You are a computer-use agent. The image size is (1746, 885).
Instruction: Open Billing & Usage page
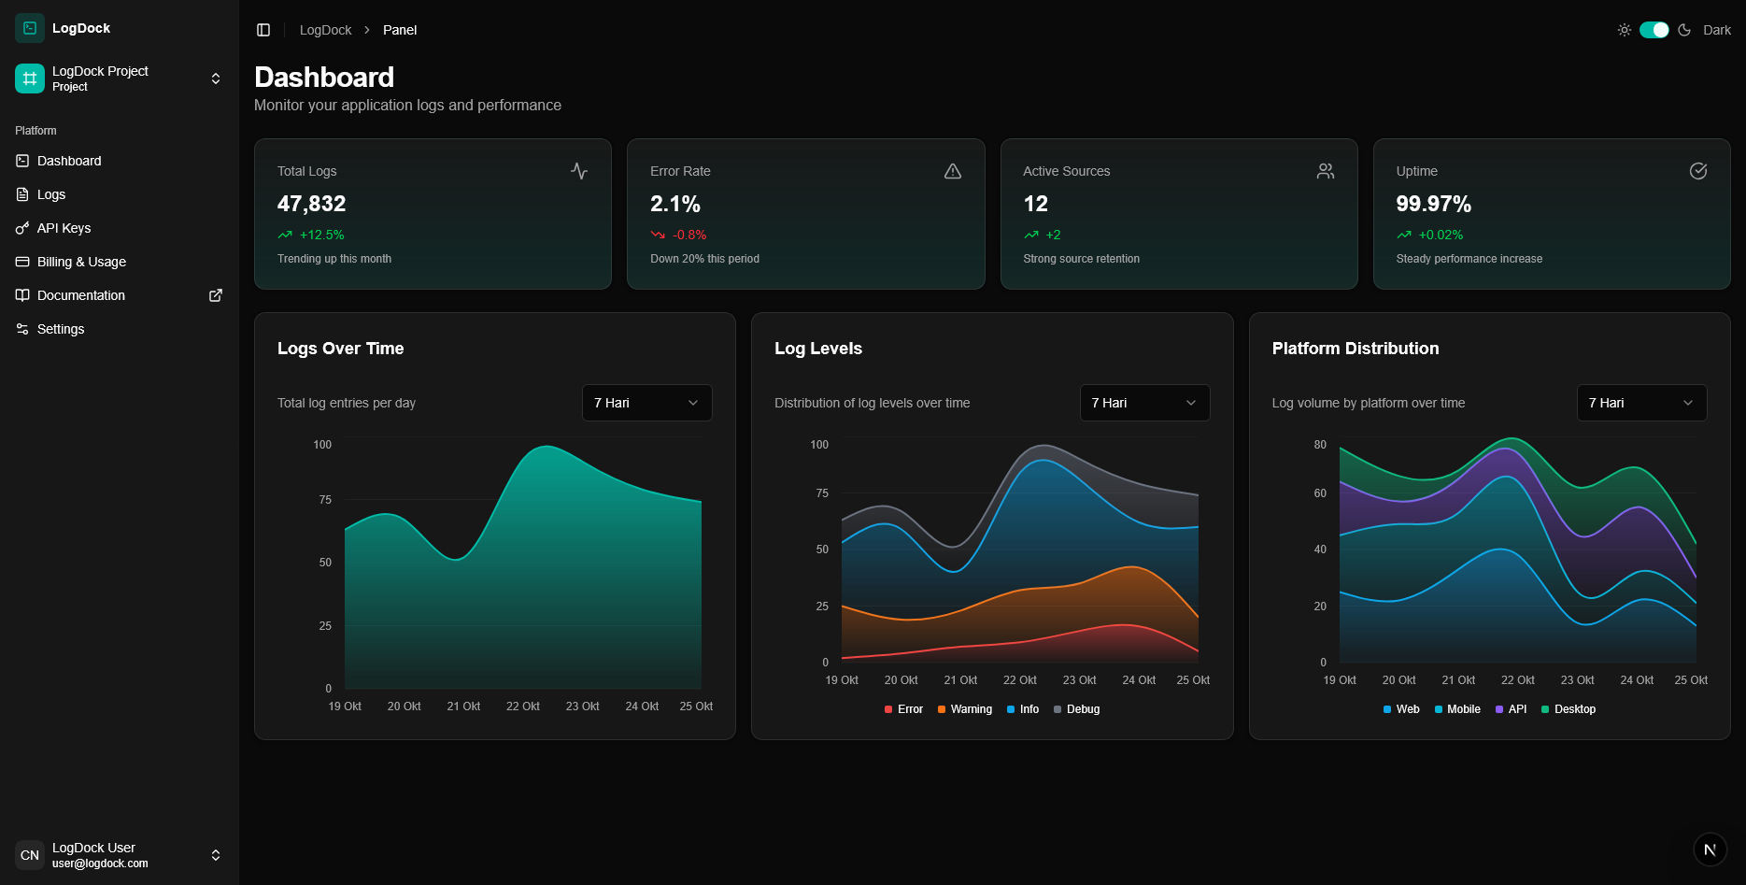pos(81,262)
